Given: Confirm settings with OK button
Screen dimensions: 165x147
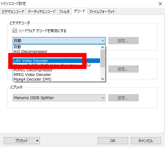Looking at the screenshot, I should pos(113,141).
